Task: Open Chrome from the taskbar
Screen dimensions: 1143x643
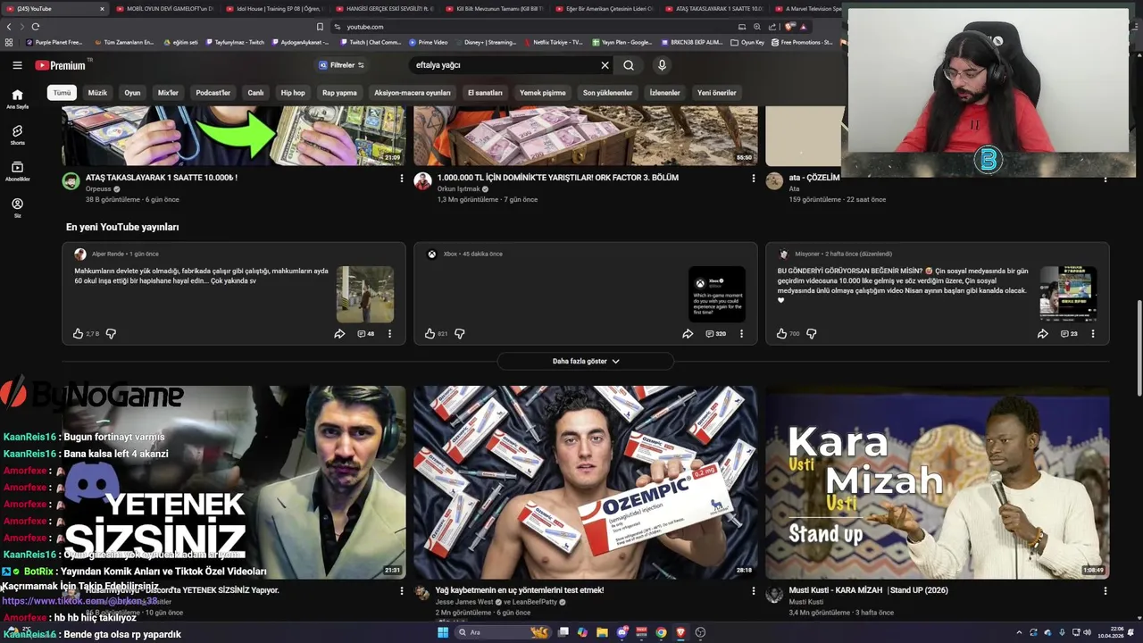Action: pos(661,632)
